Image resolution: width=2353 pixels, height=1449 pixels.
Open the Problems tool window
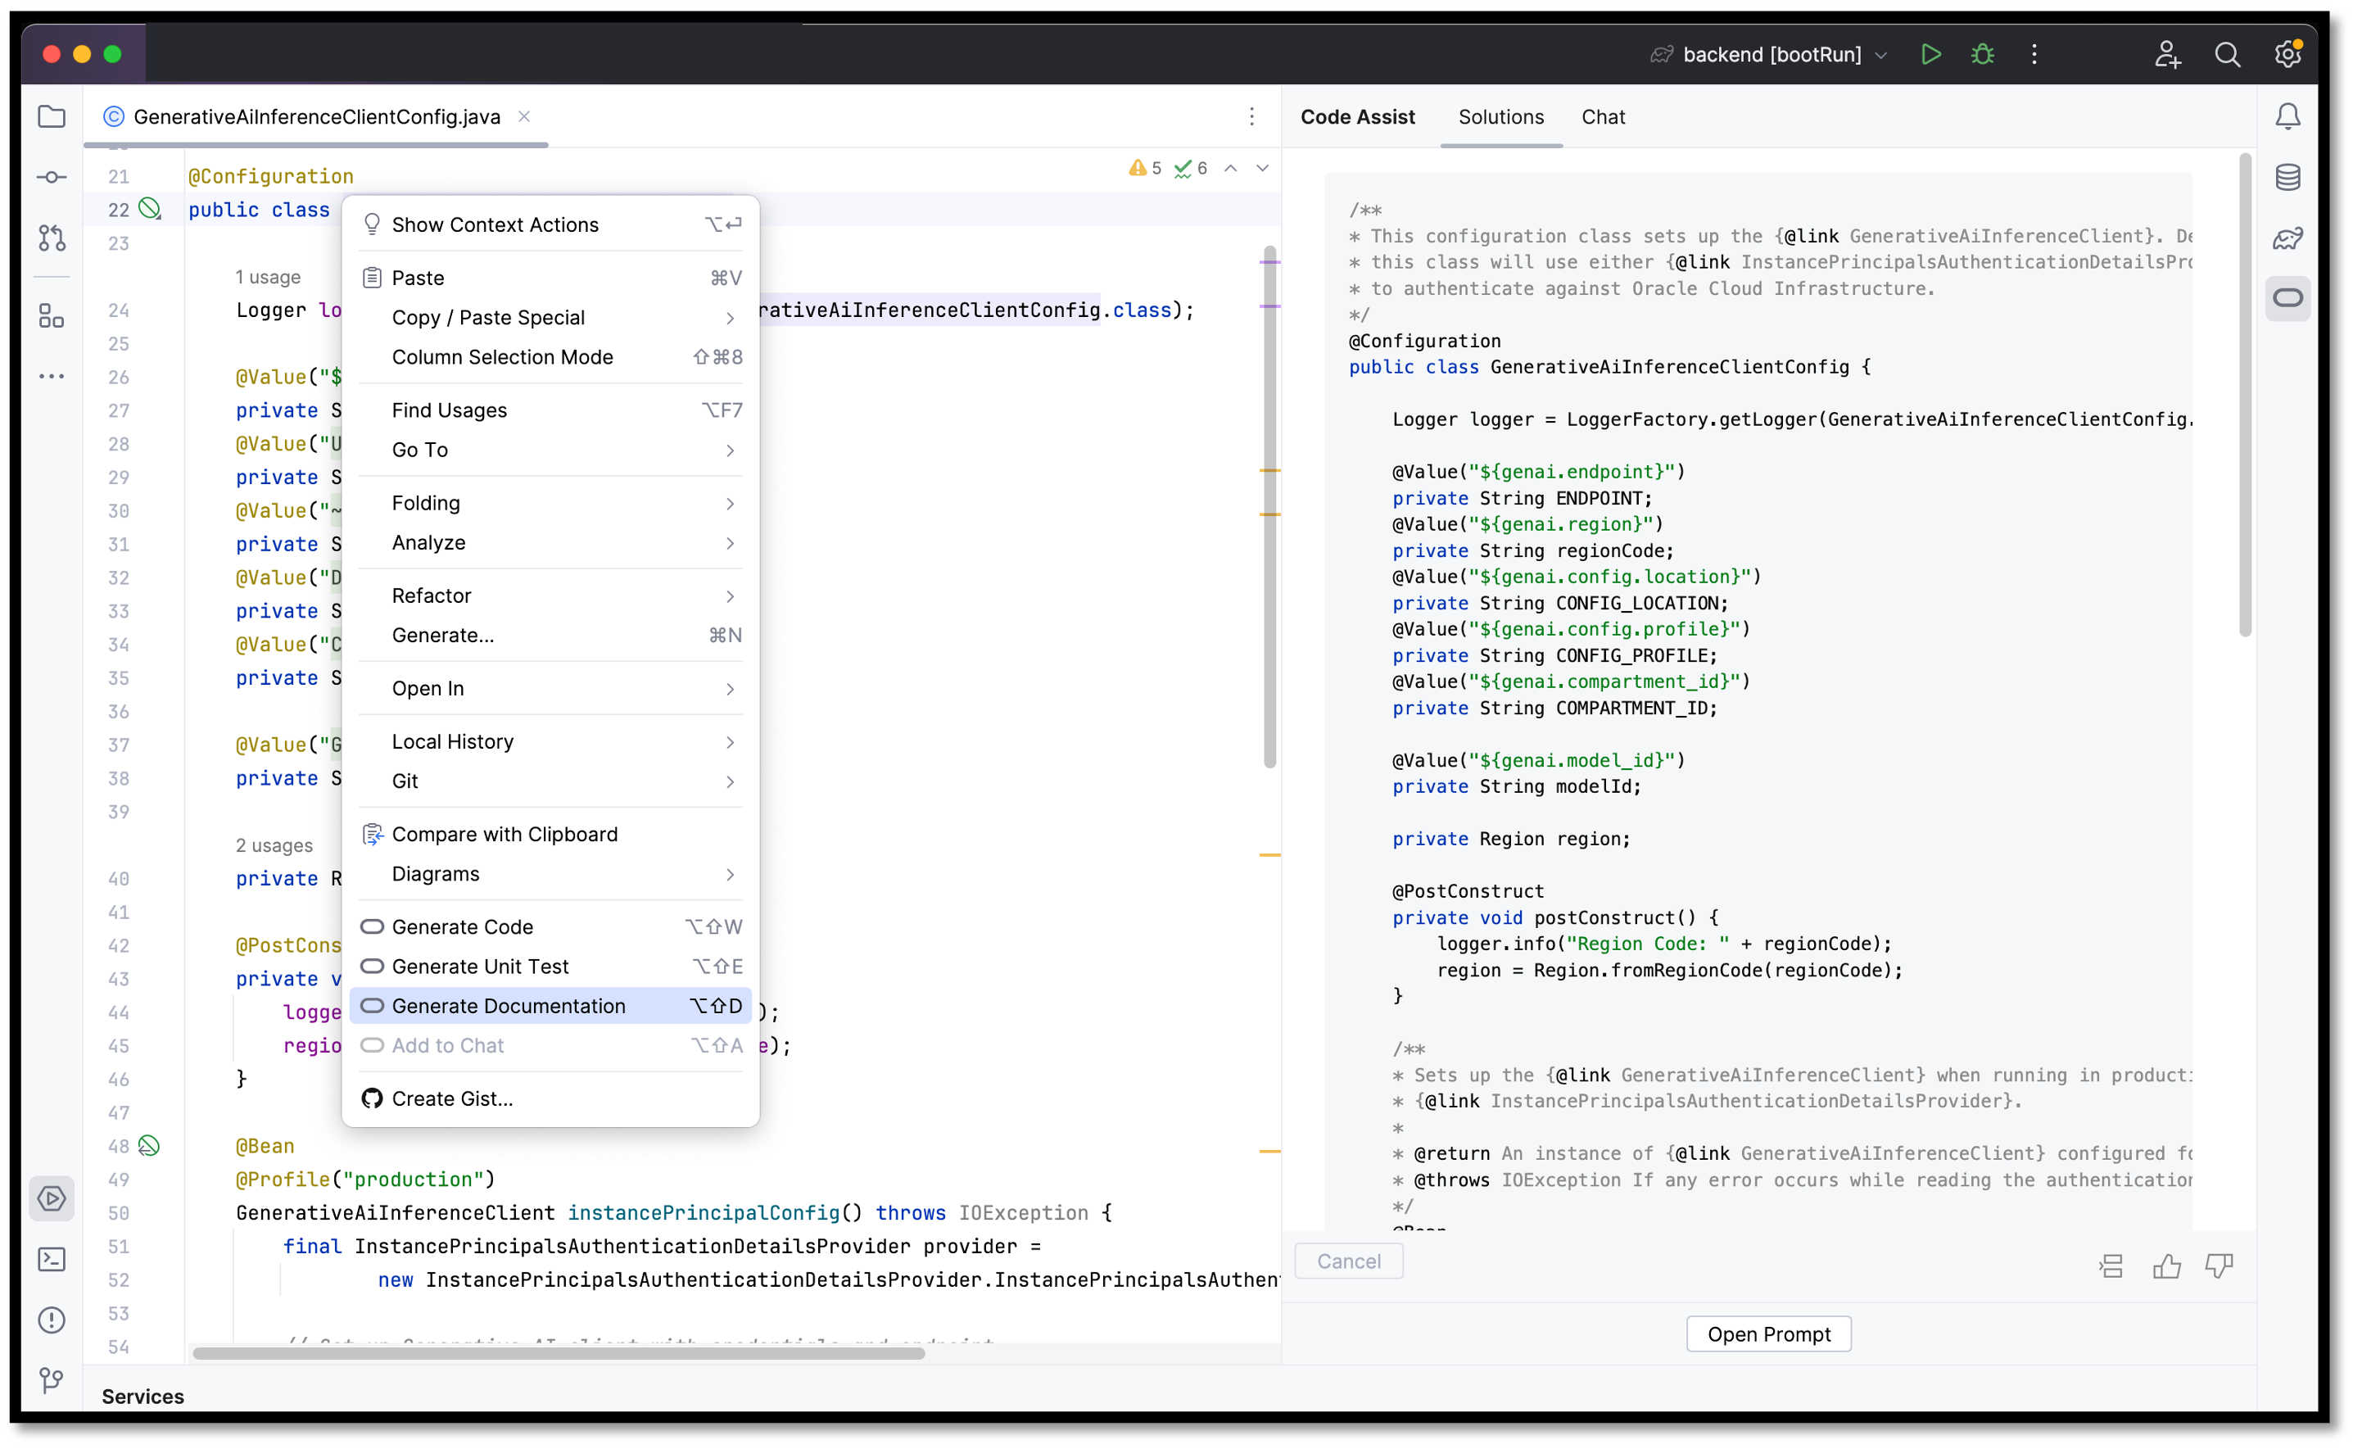click(52, 1320)
